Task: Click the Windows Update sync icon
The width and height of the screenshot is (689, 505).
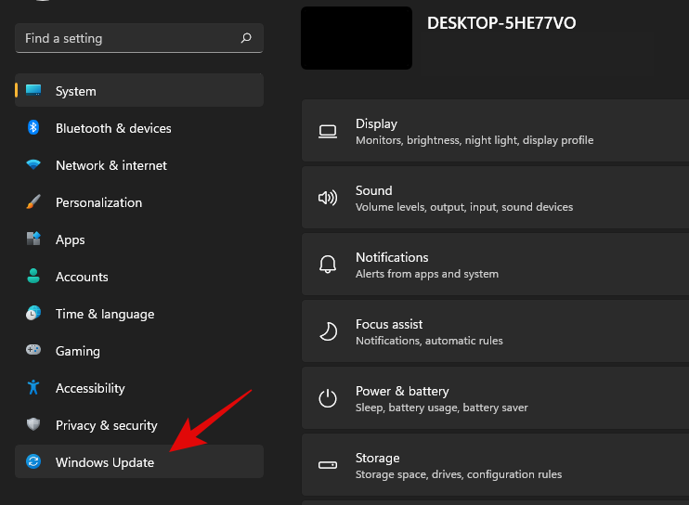Action: (33, 462)
